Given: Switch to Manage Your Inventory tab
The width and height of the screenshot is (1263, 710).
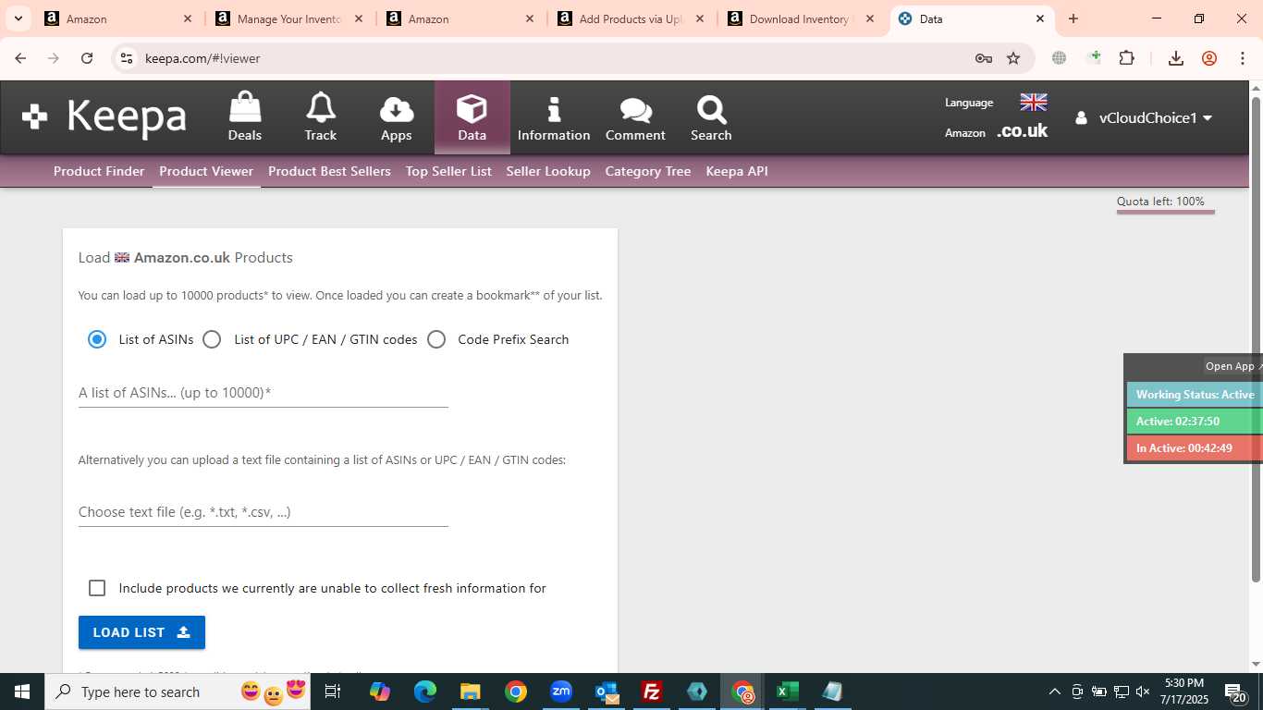Looking at the screenshot, I should click(290, 18).
